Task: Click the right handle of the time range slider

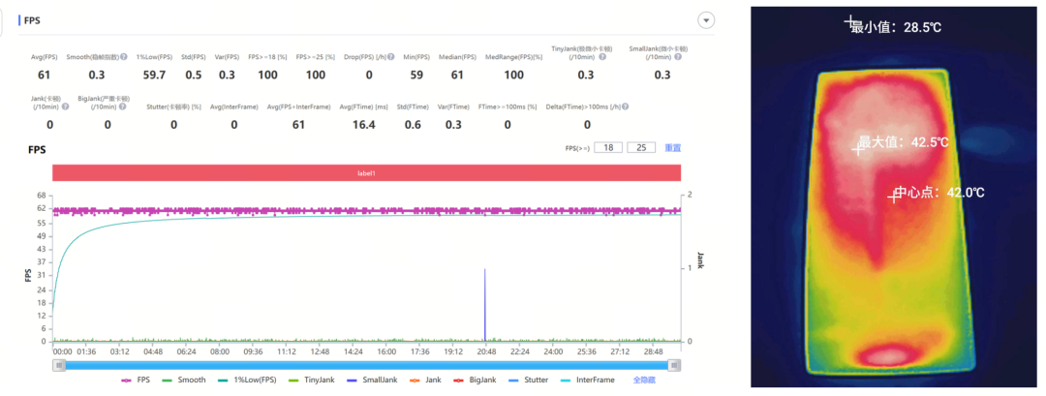Action: (674, 365)
